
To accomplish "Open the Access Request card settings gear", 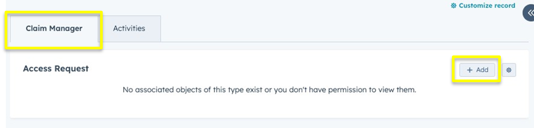I will tap(509, 70).
